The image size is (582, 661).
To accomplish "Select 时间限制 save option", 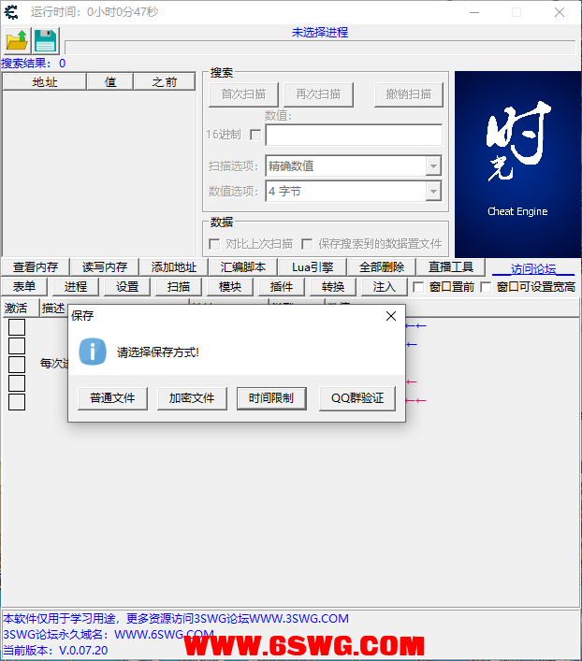I will pyautogui.click(x=271, y=398).
